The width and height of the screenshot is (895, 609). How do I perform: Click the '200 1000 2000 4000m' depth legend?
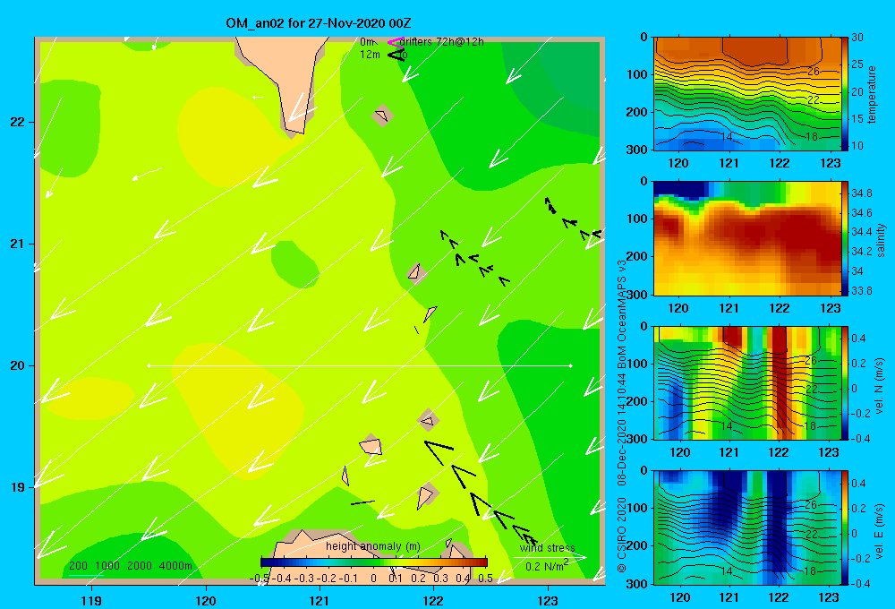(x=131, y=566)
